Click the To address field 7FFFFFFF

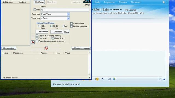click(57, 32)
